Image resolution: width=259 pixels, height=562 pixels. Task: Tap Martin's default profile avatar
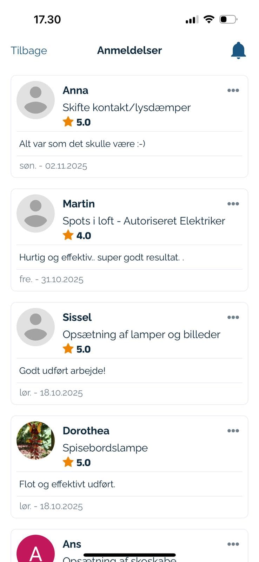pos(35,214)
